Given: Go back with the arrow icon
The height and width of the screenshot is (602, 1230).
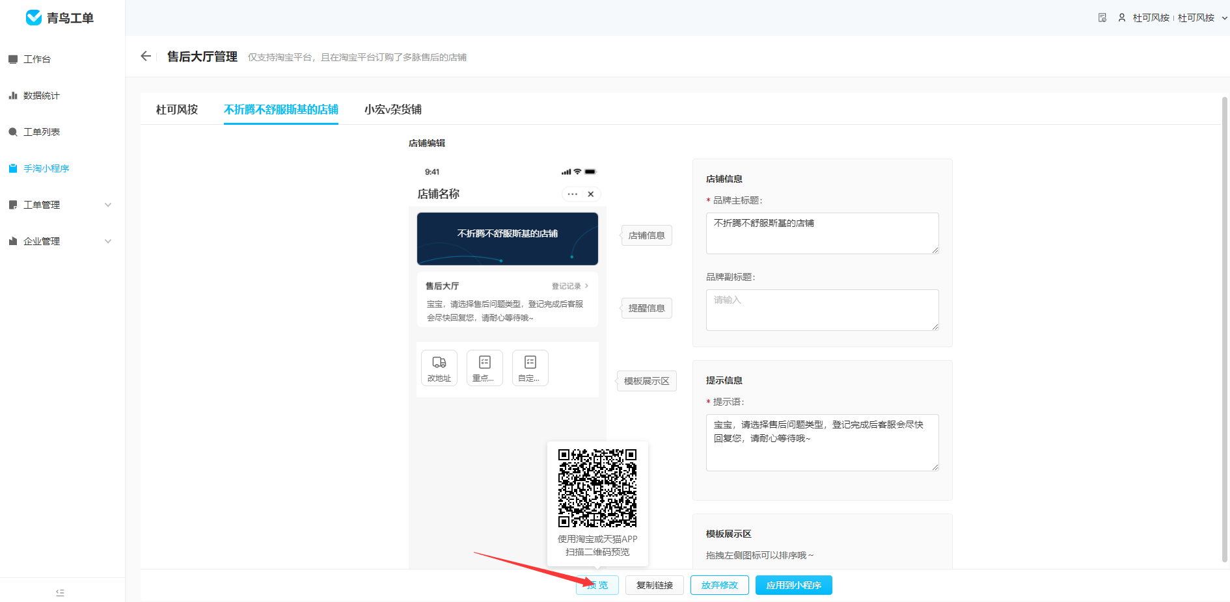Looking at the screenshot, I should [x=146, y=57].
